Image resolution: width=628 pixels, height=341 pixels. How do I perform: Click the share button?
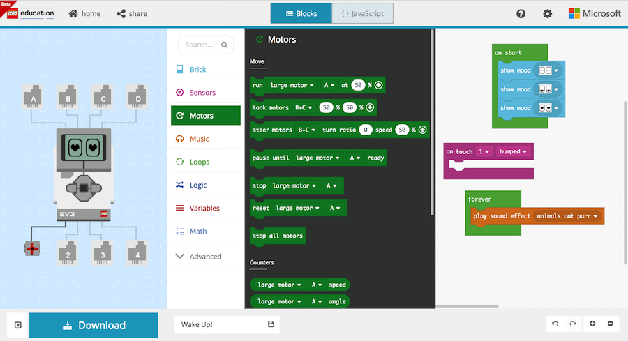click(132, 14)
